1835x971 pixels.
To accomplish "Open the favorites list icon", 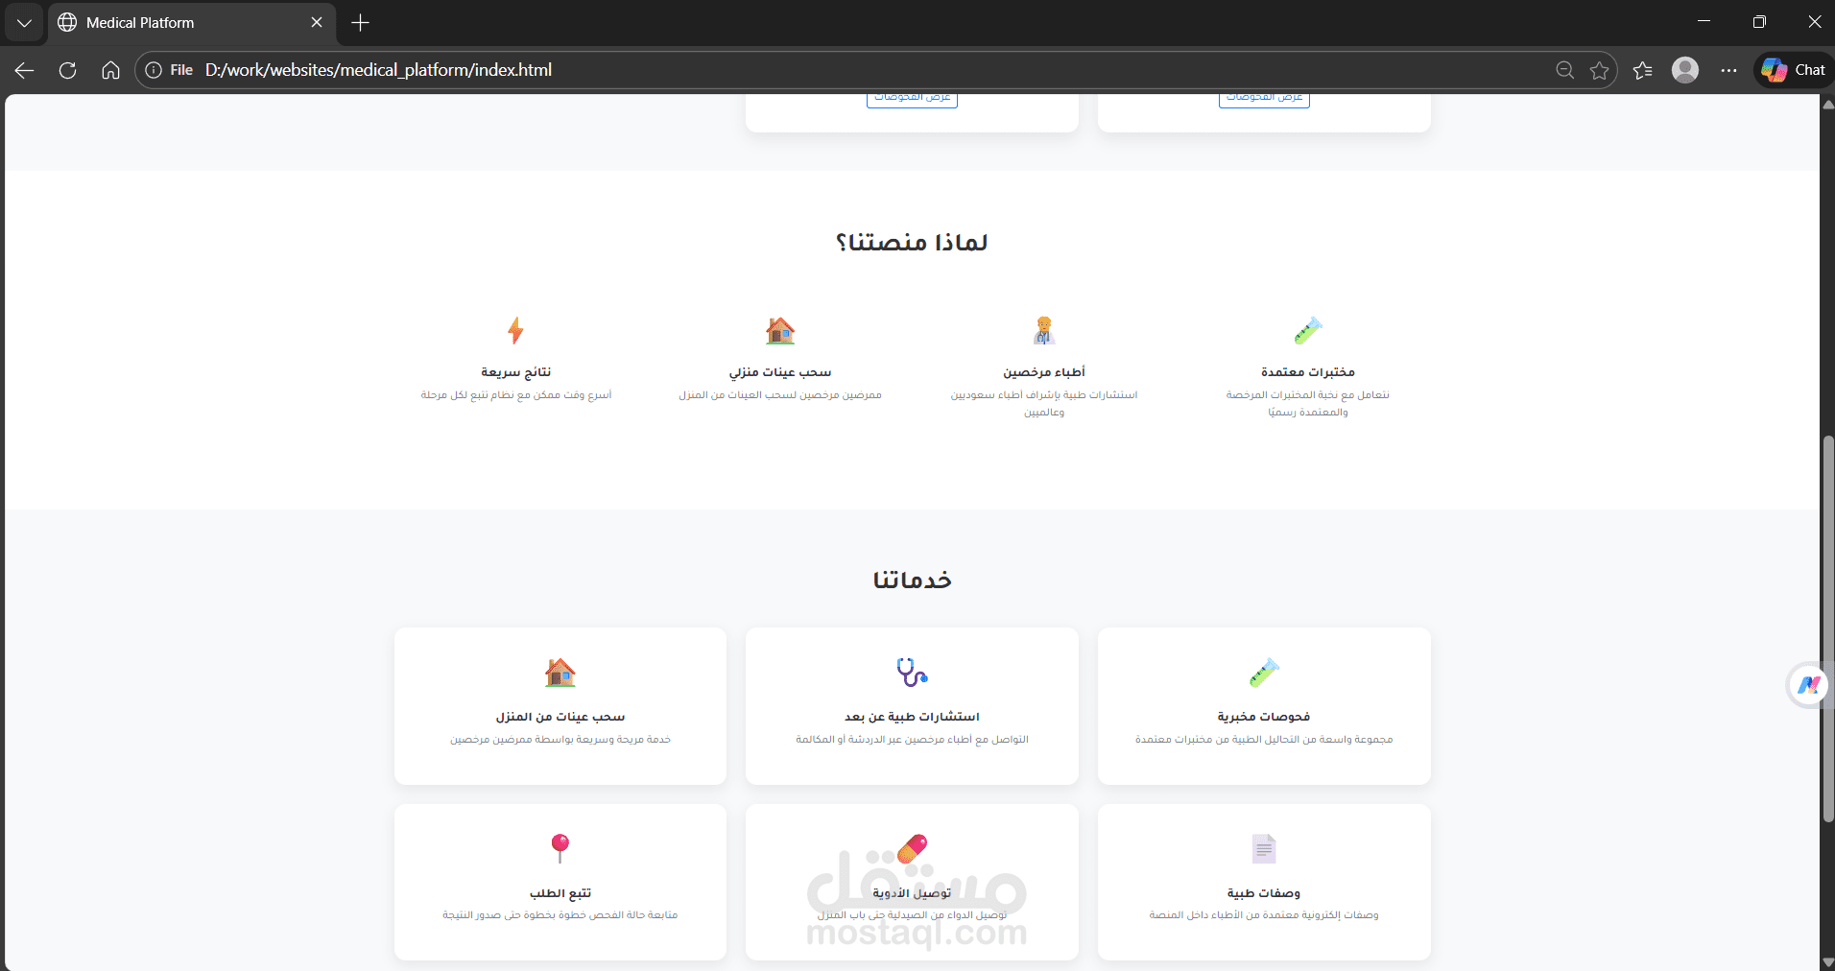I will tap(1642, 70).
